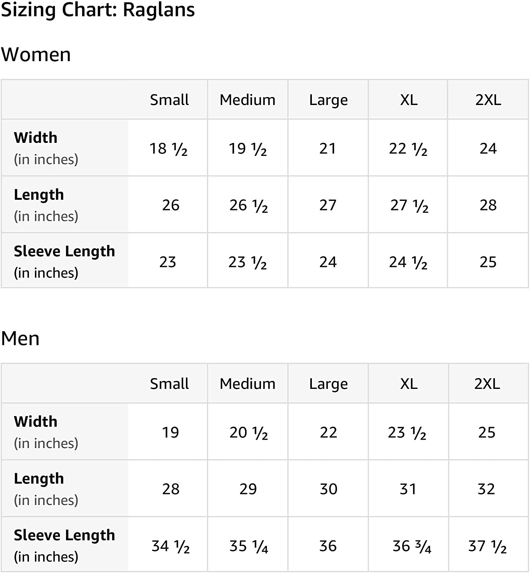Select 2XL column header in Women table
Viewport: 531px width, 573px height.
[488, 100]
